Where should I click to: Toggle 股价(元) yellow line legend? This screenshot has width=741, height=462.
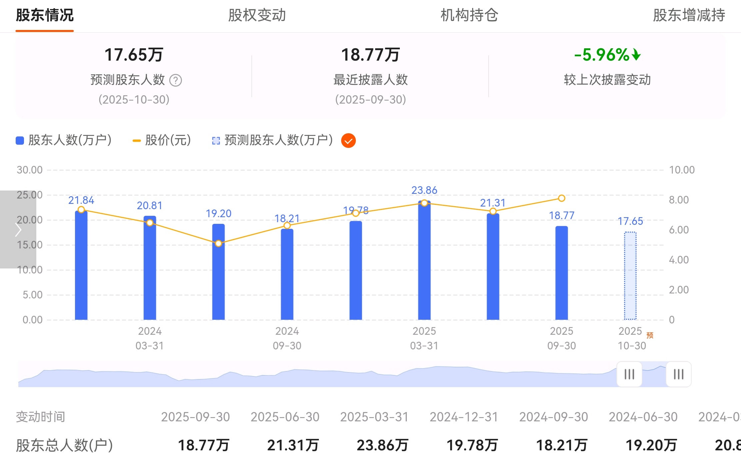pyautogui.click(x=162, y=140)
